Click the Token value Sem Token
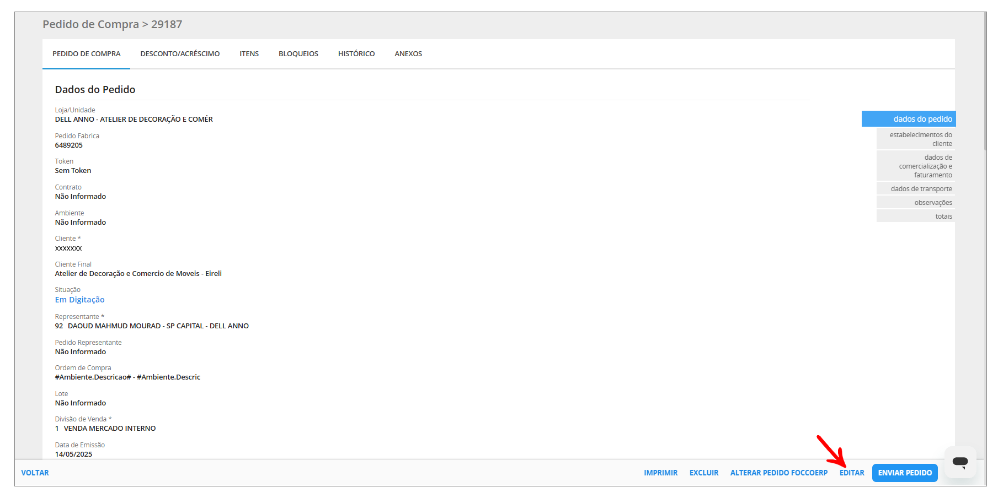 pos(73,171)
